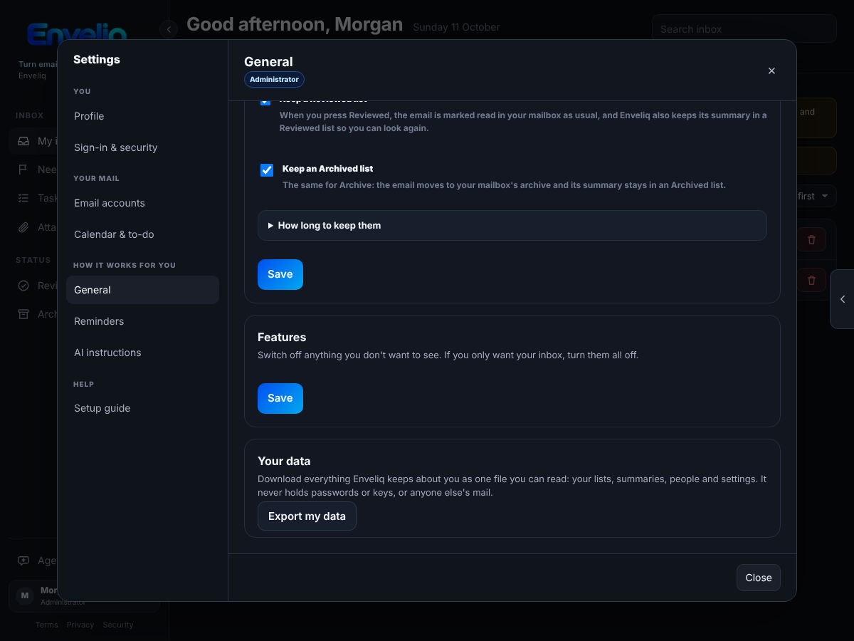Click the Agent chat icon in background sidebar

click(x=23, y=561)
